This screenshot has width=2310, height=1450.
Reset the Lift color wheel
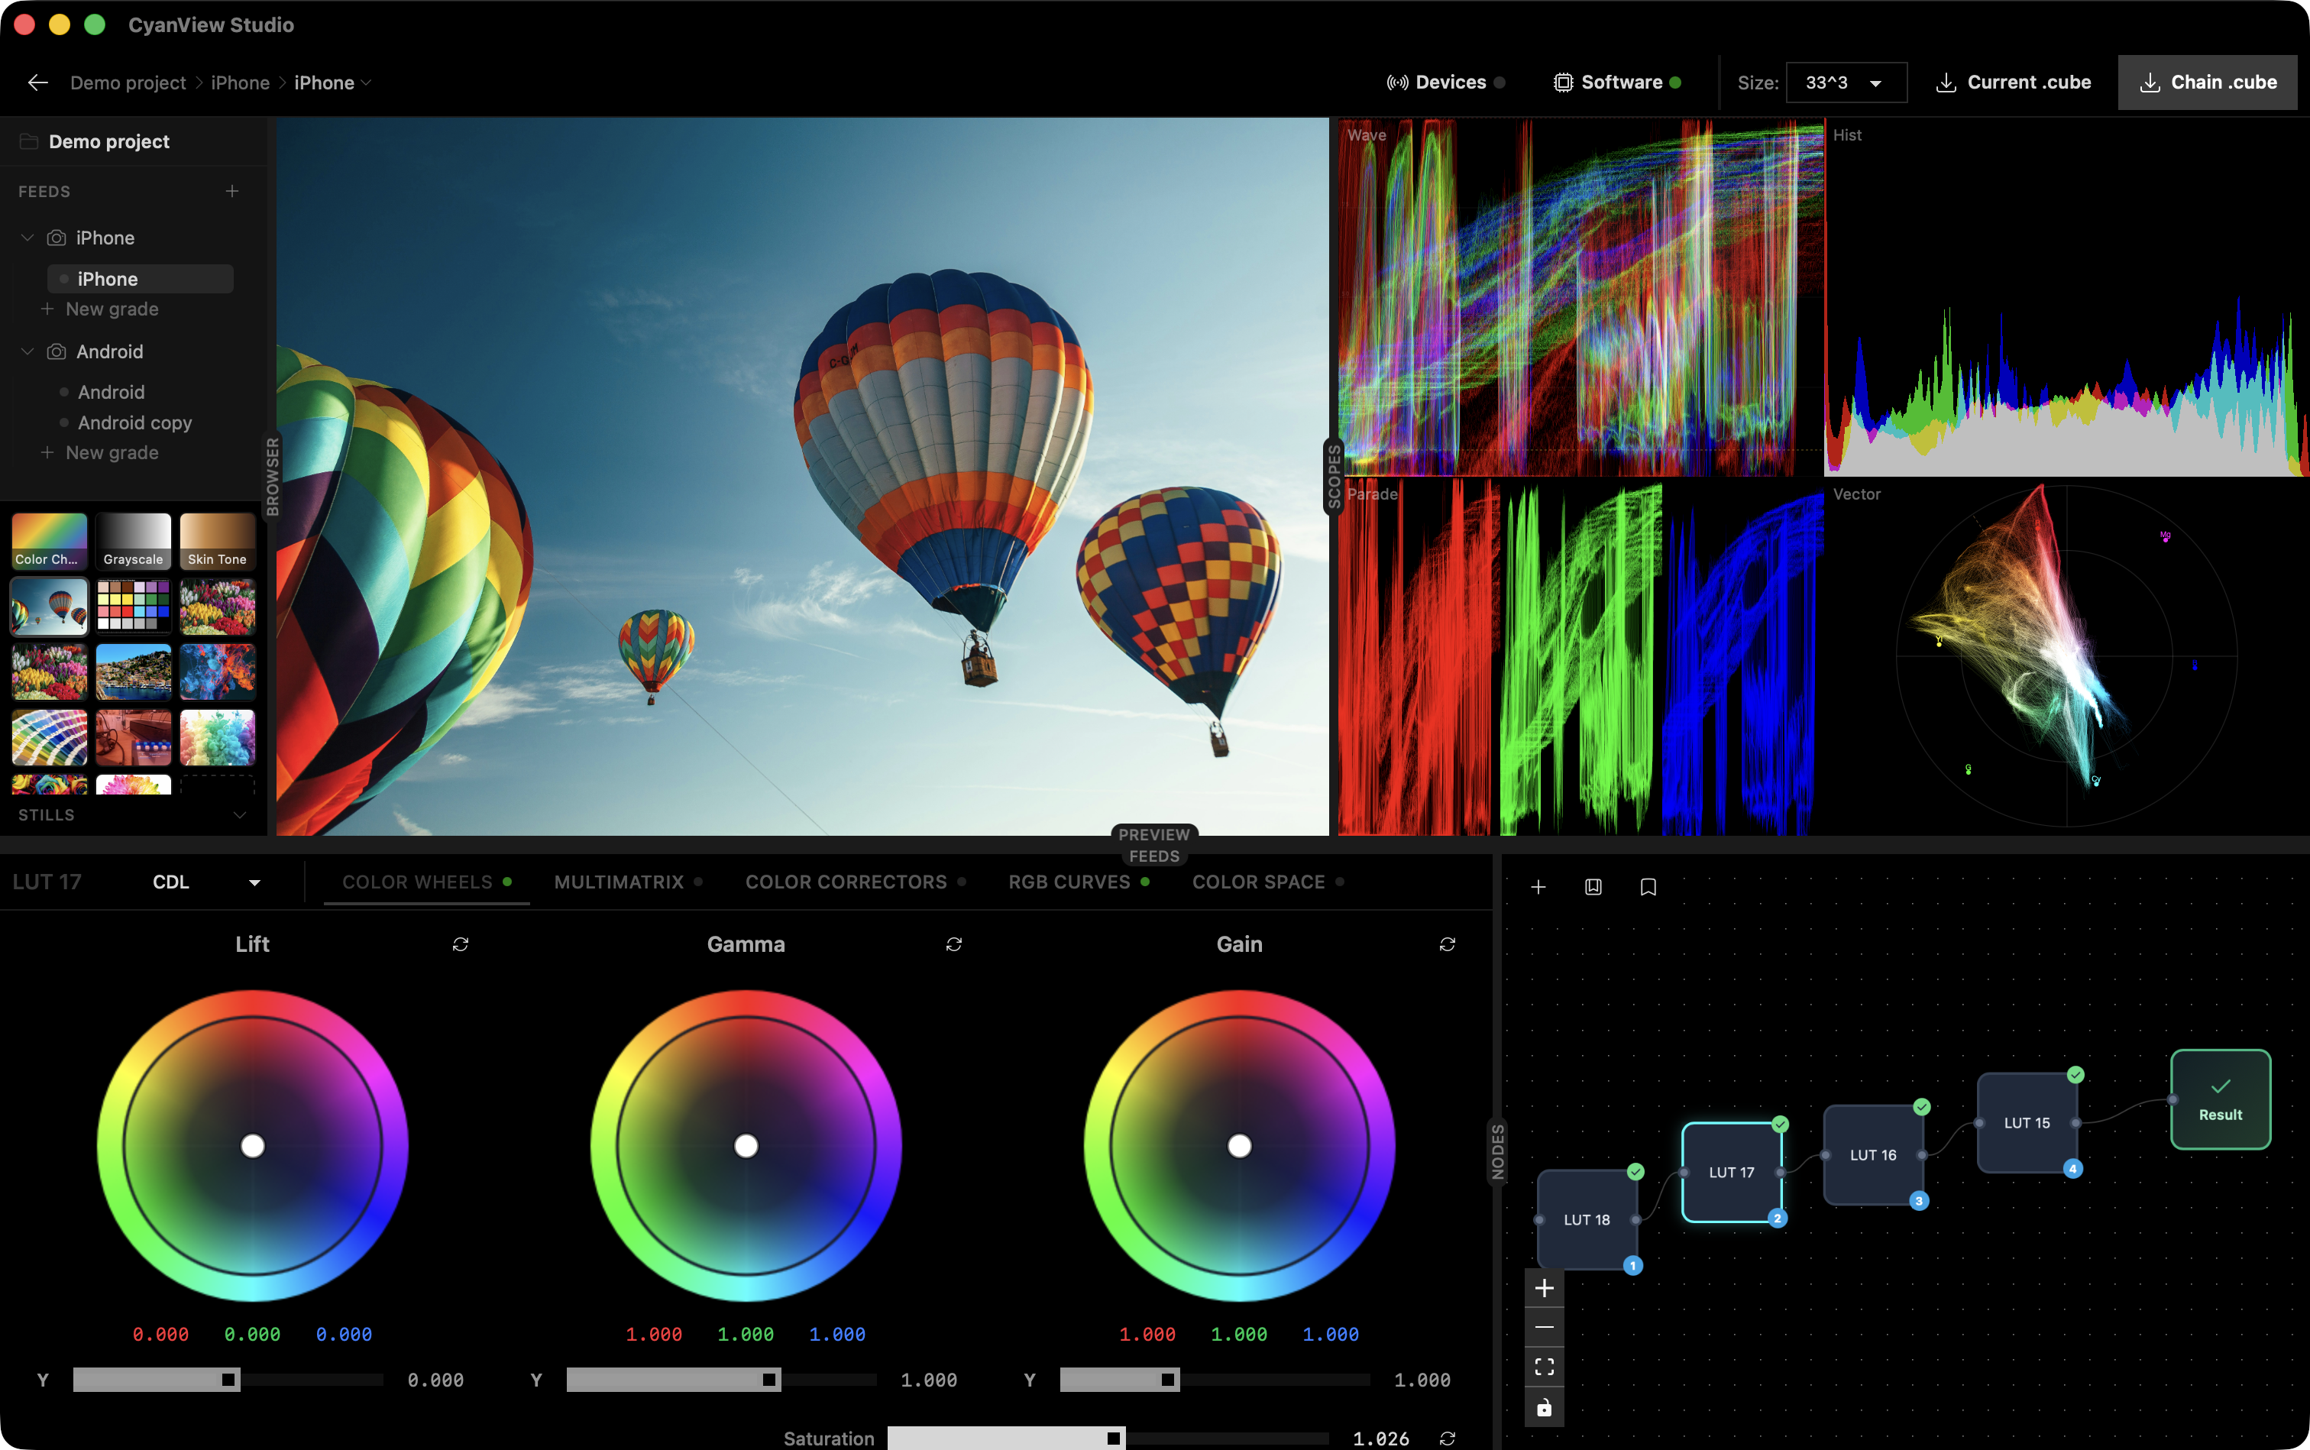(461, 943)
